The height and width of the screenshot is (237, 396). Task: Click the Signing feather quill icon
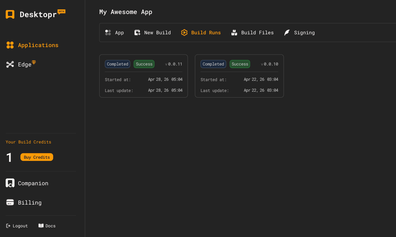click(x=287, y=32)
